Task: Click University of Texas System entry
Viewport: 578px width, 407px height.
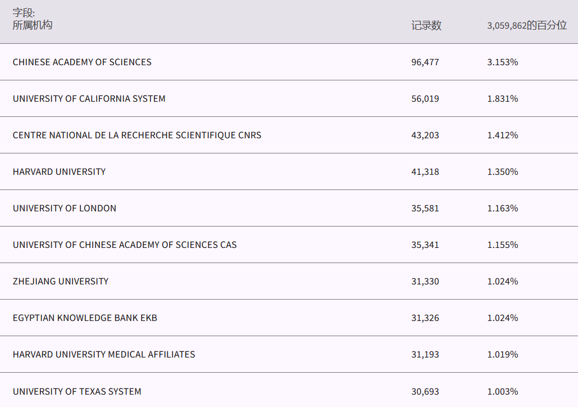Action: [77, 391]
